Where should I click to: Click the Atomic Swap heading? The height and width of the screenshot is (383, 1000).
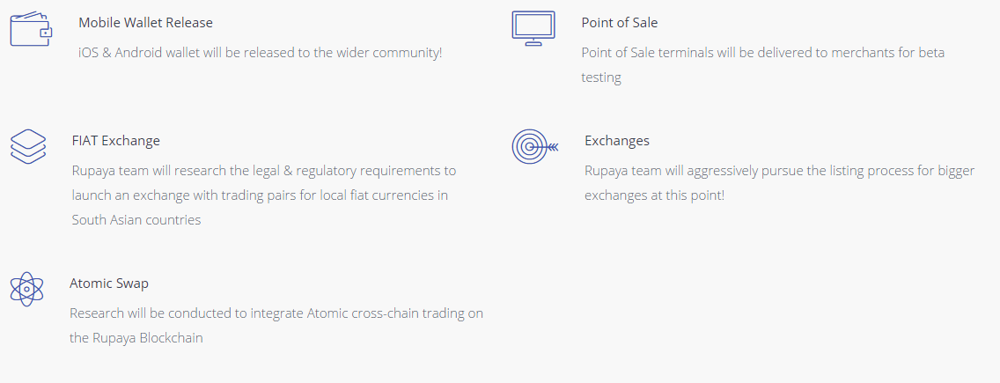point(109,284)
